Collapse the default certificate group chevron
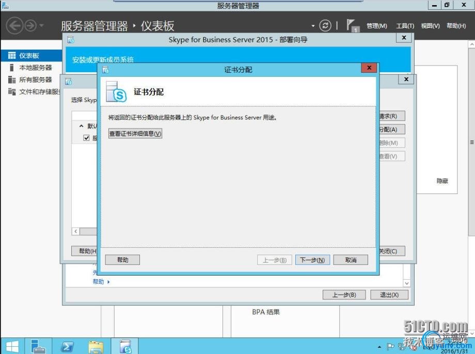The height and width of the screenshot is (354, 475). (x=81, y=126)
